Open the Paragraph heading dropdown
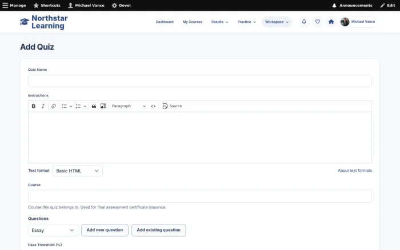This screenshot has height=250, width=400. [129, 106]
